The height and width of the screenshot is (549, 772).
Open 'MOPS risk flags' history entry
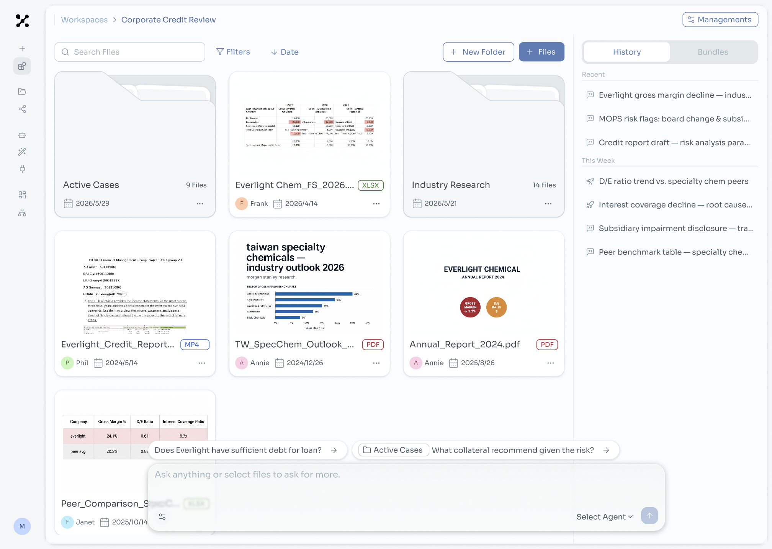[669, 119]
